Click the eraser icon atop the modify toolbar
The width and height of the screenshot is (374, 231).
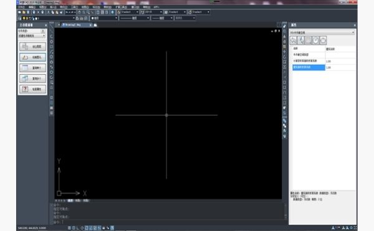tap(284, 26)
